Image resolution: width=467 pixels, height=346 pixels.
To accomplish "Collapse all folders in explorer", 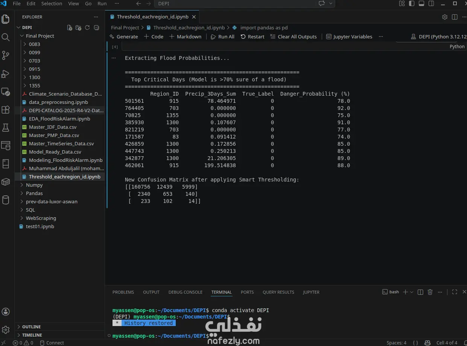I will point(96,27).
